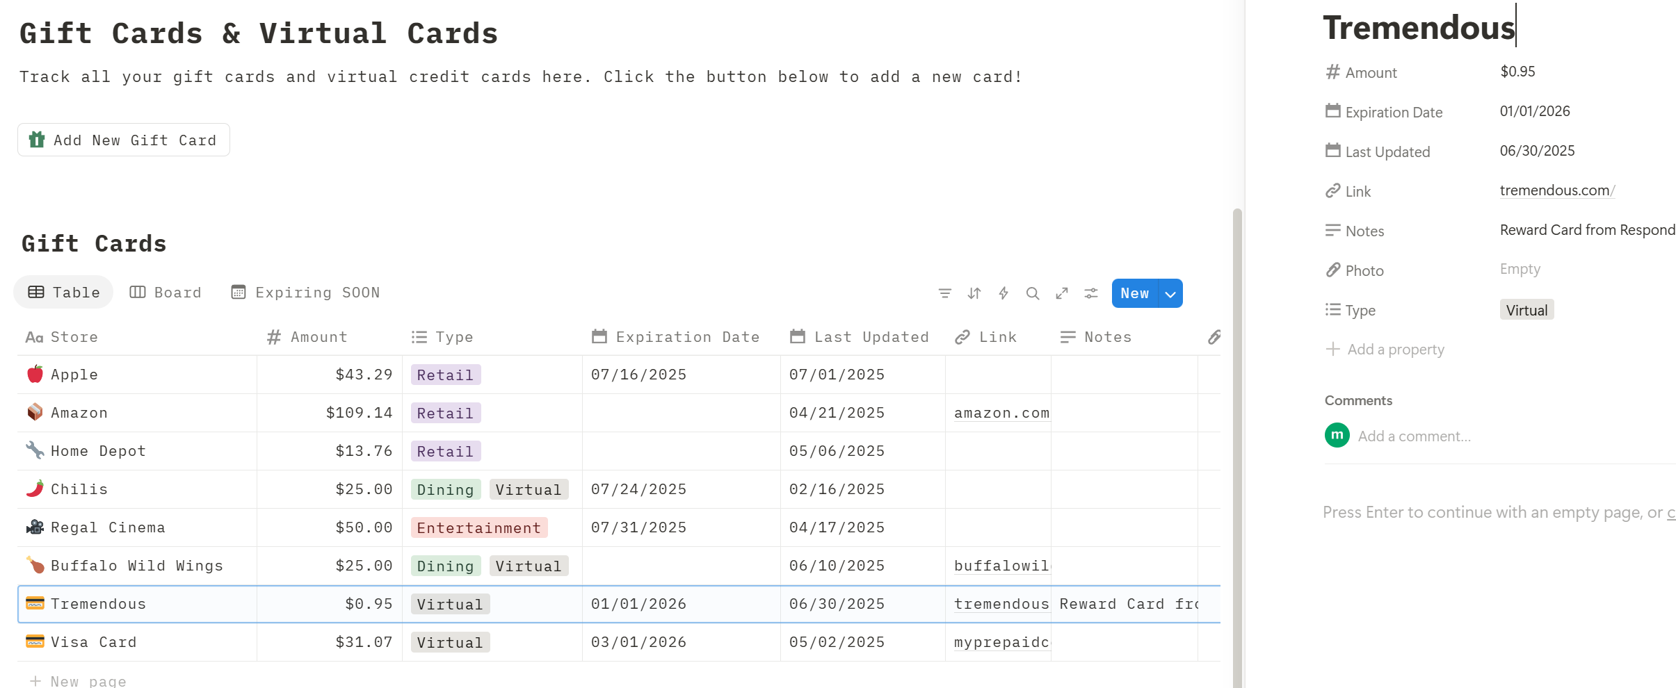1676x688 pixels.
Task: Open the Buffalo Wild Wings drumstick icon
Action: click(x=35, y=566)
